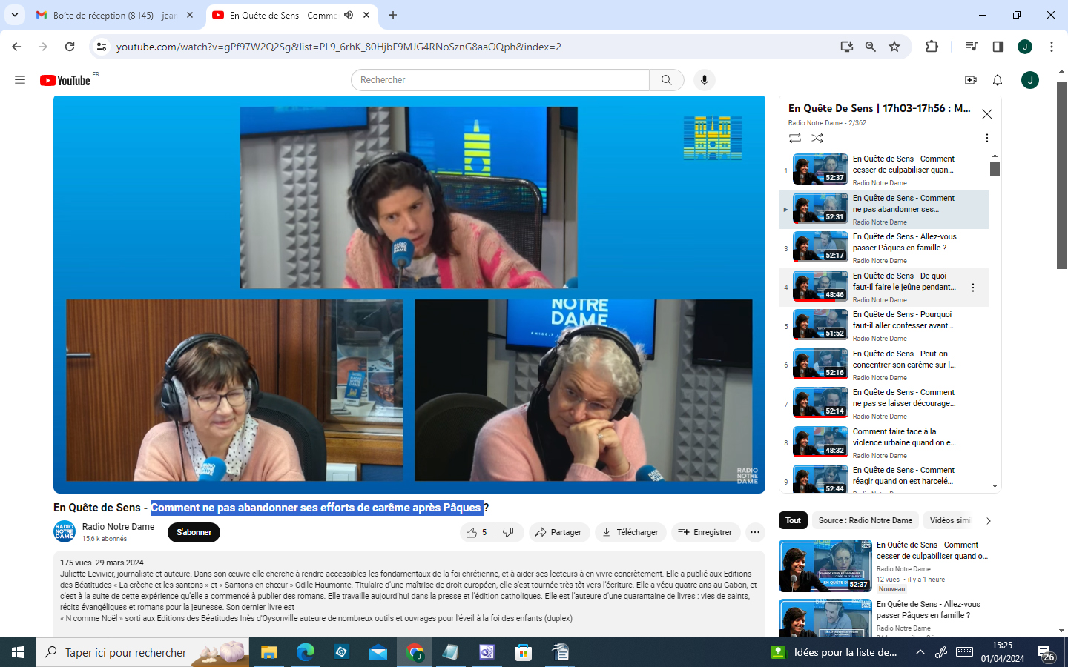Open the notifications bell
This screenshot has width=1068, height=667.
[998, 80]
